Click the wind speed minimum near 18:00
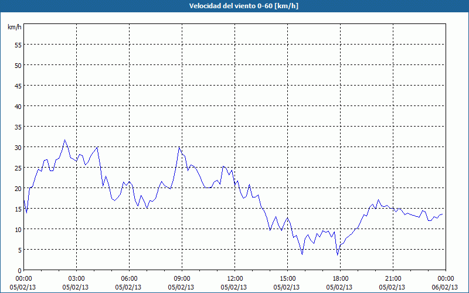 (x=338, y=255)
